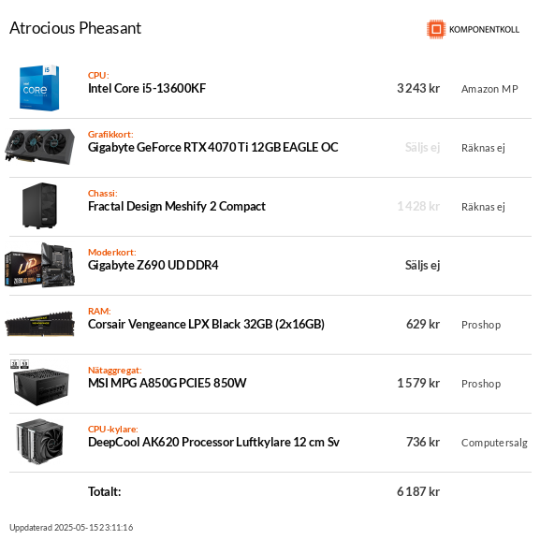
Task: Click the 3 243 kr CPU price
Action: pos(418,89)
